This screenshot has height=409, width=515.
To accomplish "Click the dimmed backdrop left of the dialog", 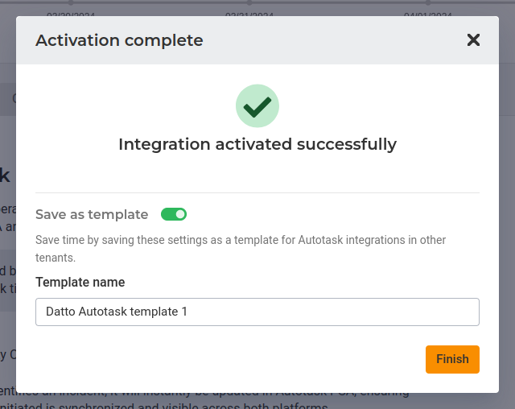I will point(7,242).
